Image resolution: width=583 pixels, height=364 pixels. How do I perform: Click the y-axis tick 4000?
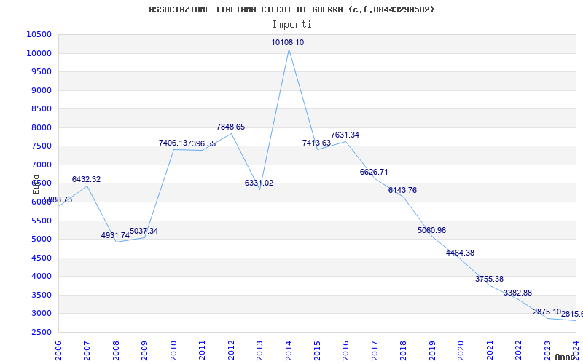(41, 277)
